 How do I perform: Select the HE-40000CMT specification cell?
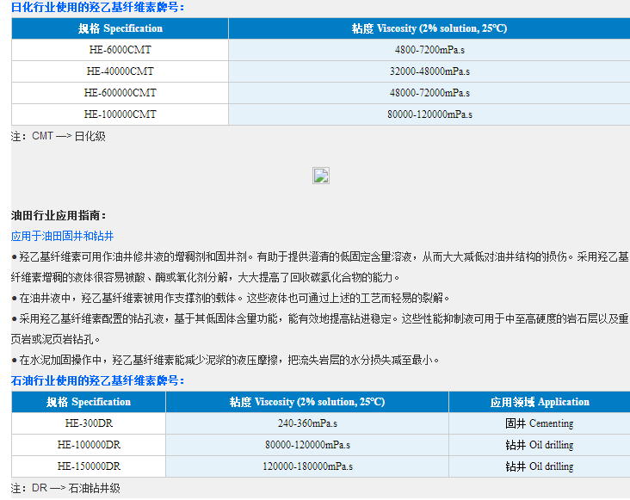(120, 71)
